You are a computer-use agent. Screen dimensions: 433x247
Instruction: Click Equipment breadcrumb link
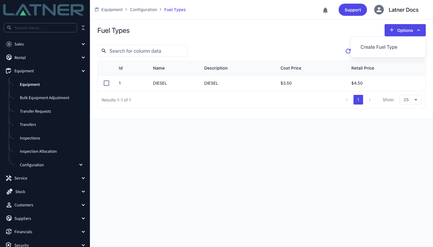click(112, 10)
